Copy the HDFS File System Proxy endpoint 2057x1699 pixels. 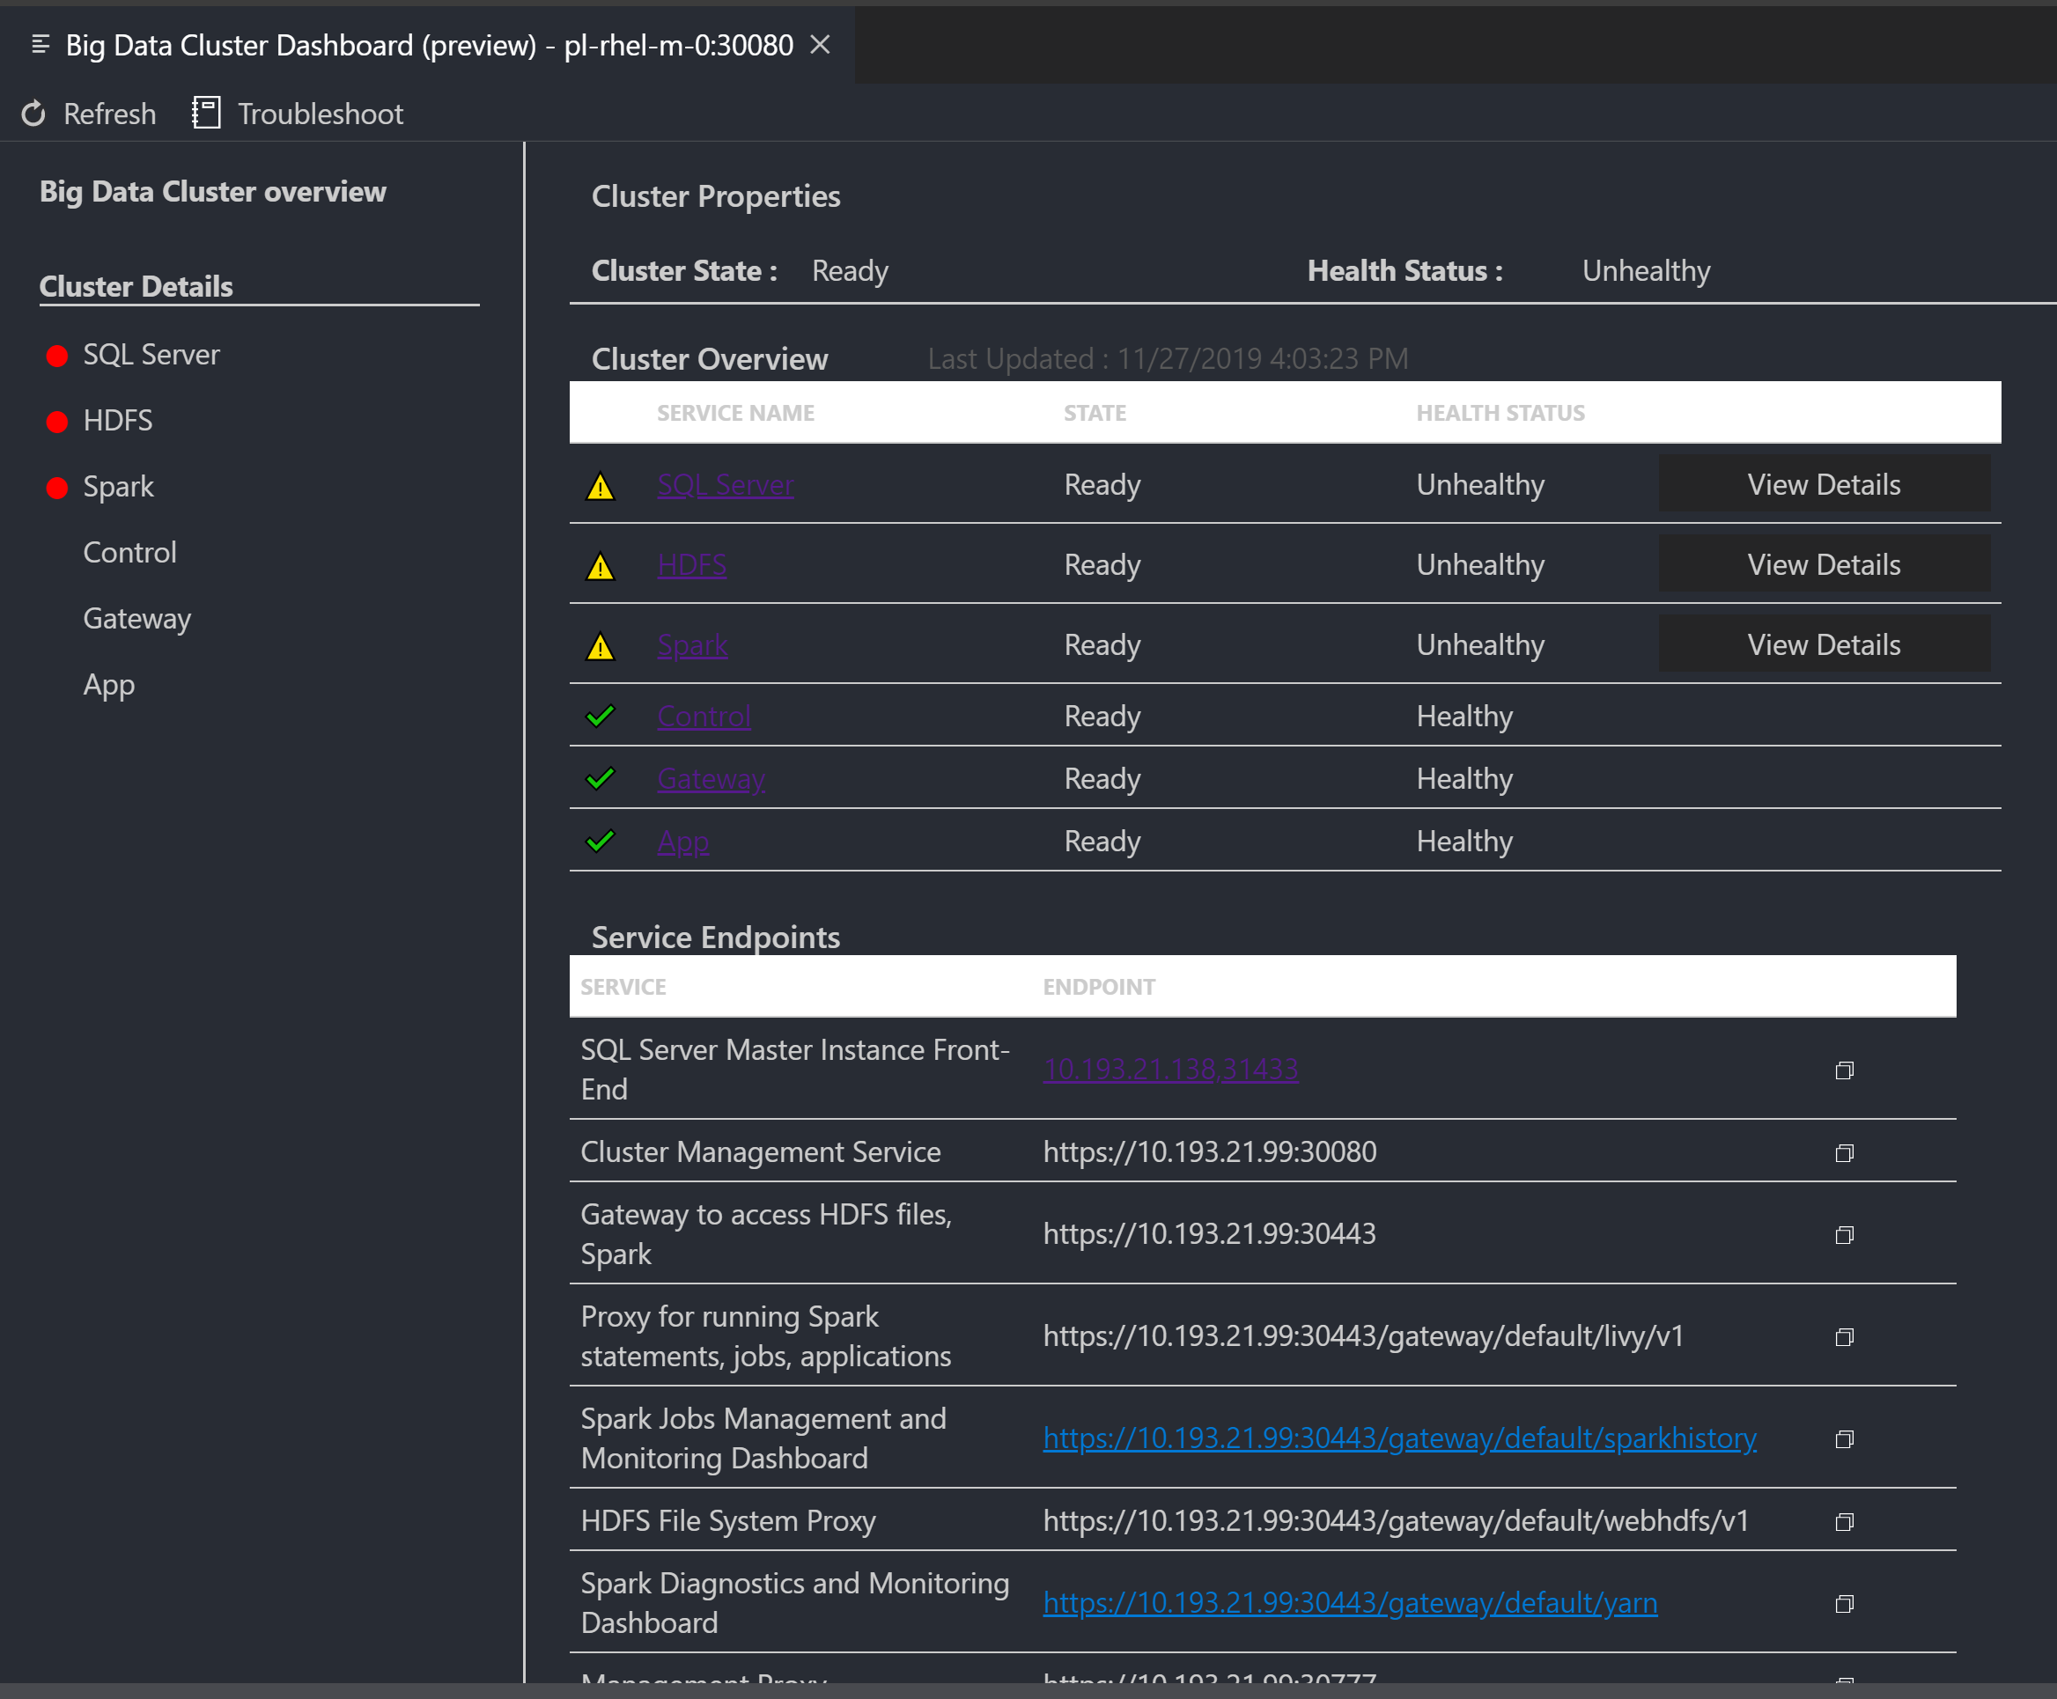(x=1844, y=1521)
